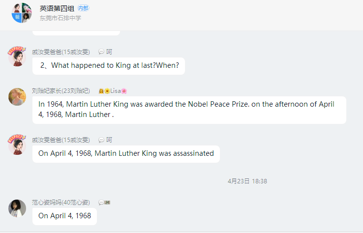The height and width of the screenshot is (233, 363).
Task: Click 呵 status icon above 'was assassinated' message
Action: (105, 140)
